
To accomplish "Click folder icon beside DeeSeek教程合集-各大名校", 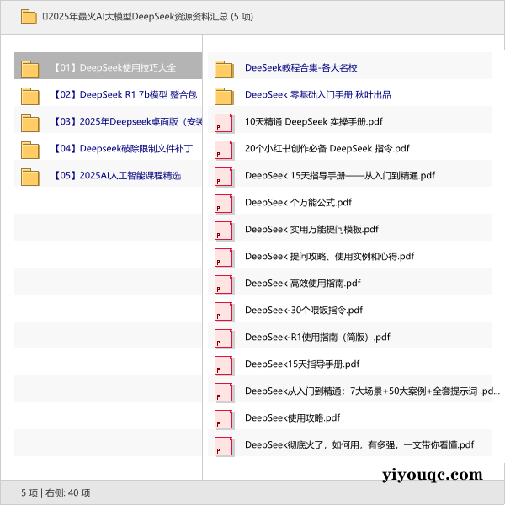I will tap(224, 68).
